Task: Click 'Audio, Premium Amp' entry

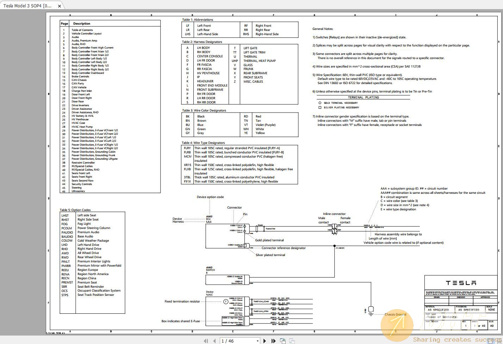Action: (85, 40)
